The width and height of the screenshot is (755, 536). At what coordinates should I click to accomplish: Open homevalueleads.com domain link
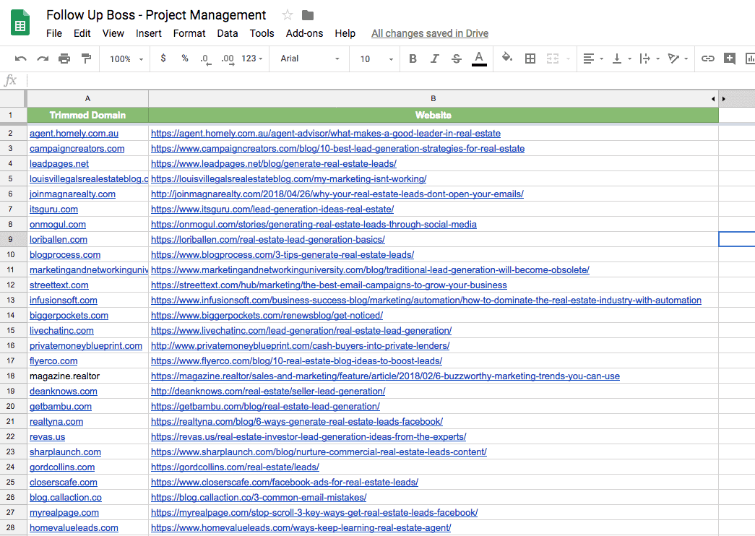click(x=74, y=528)
